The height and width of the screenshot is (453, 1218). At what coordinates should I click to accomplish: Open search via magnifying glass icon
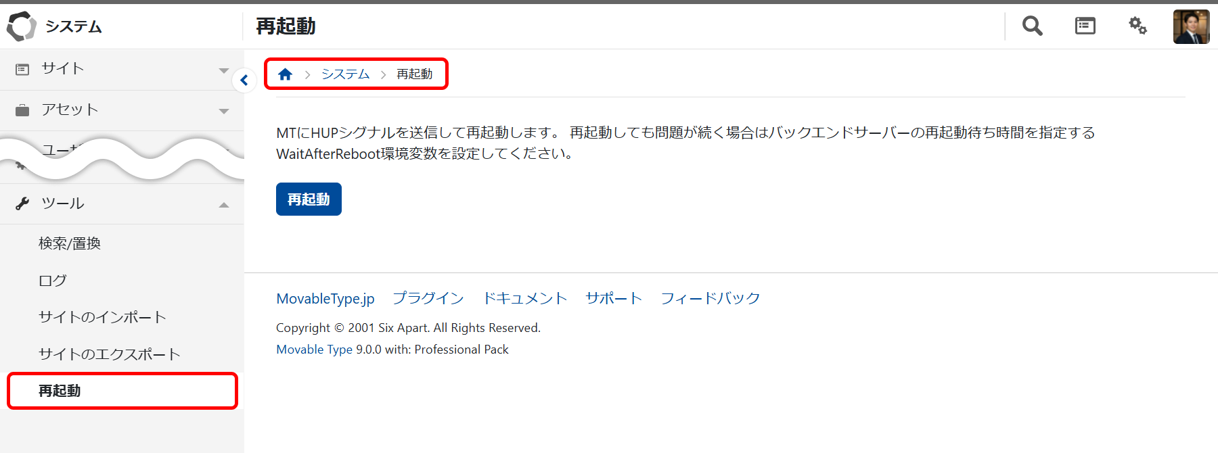click(1032, 26)
